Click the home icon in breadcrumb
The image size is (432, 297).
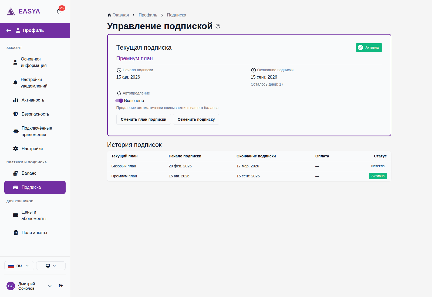point(109,15)
